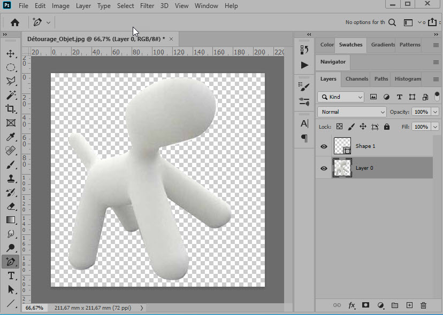Open the Actions panel play icon
Image resolution: width=443 pixels, height=315 pixels.
click(x=304, y=65)
